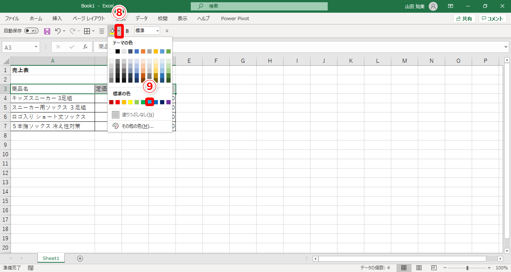Open the ファイル tab
The width and height of the screenshot is (511, 272).
[12, 18]
